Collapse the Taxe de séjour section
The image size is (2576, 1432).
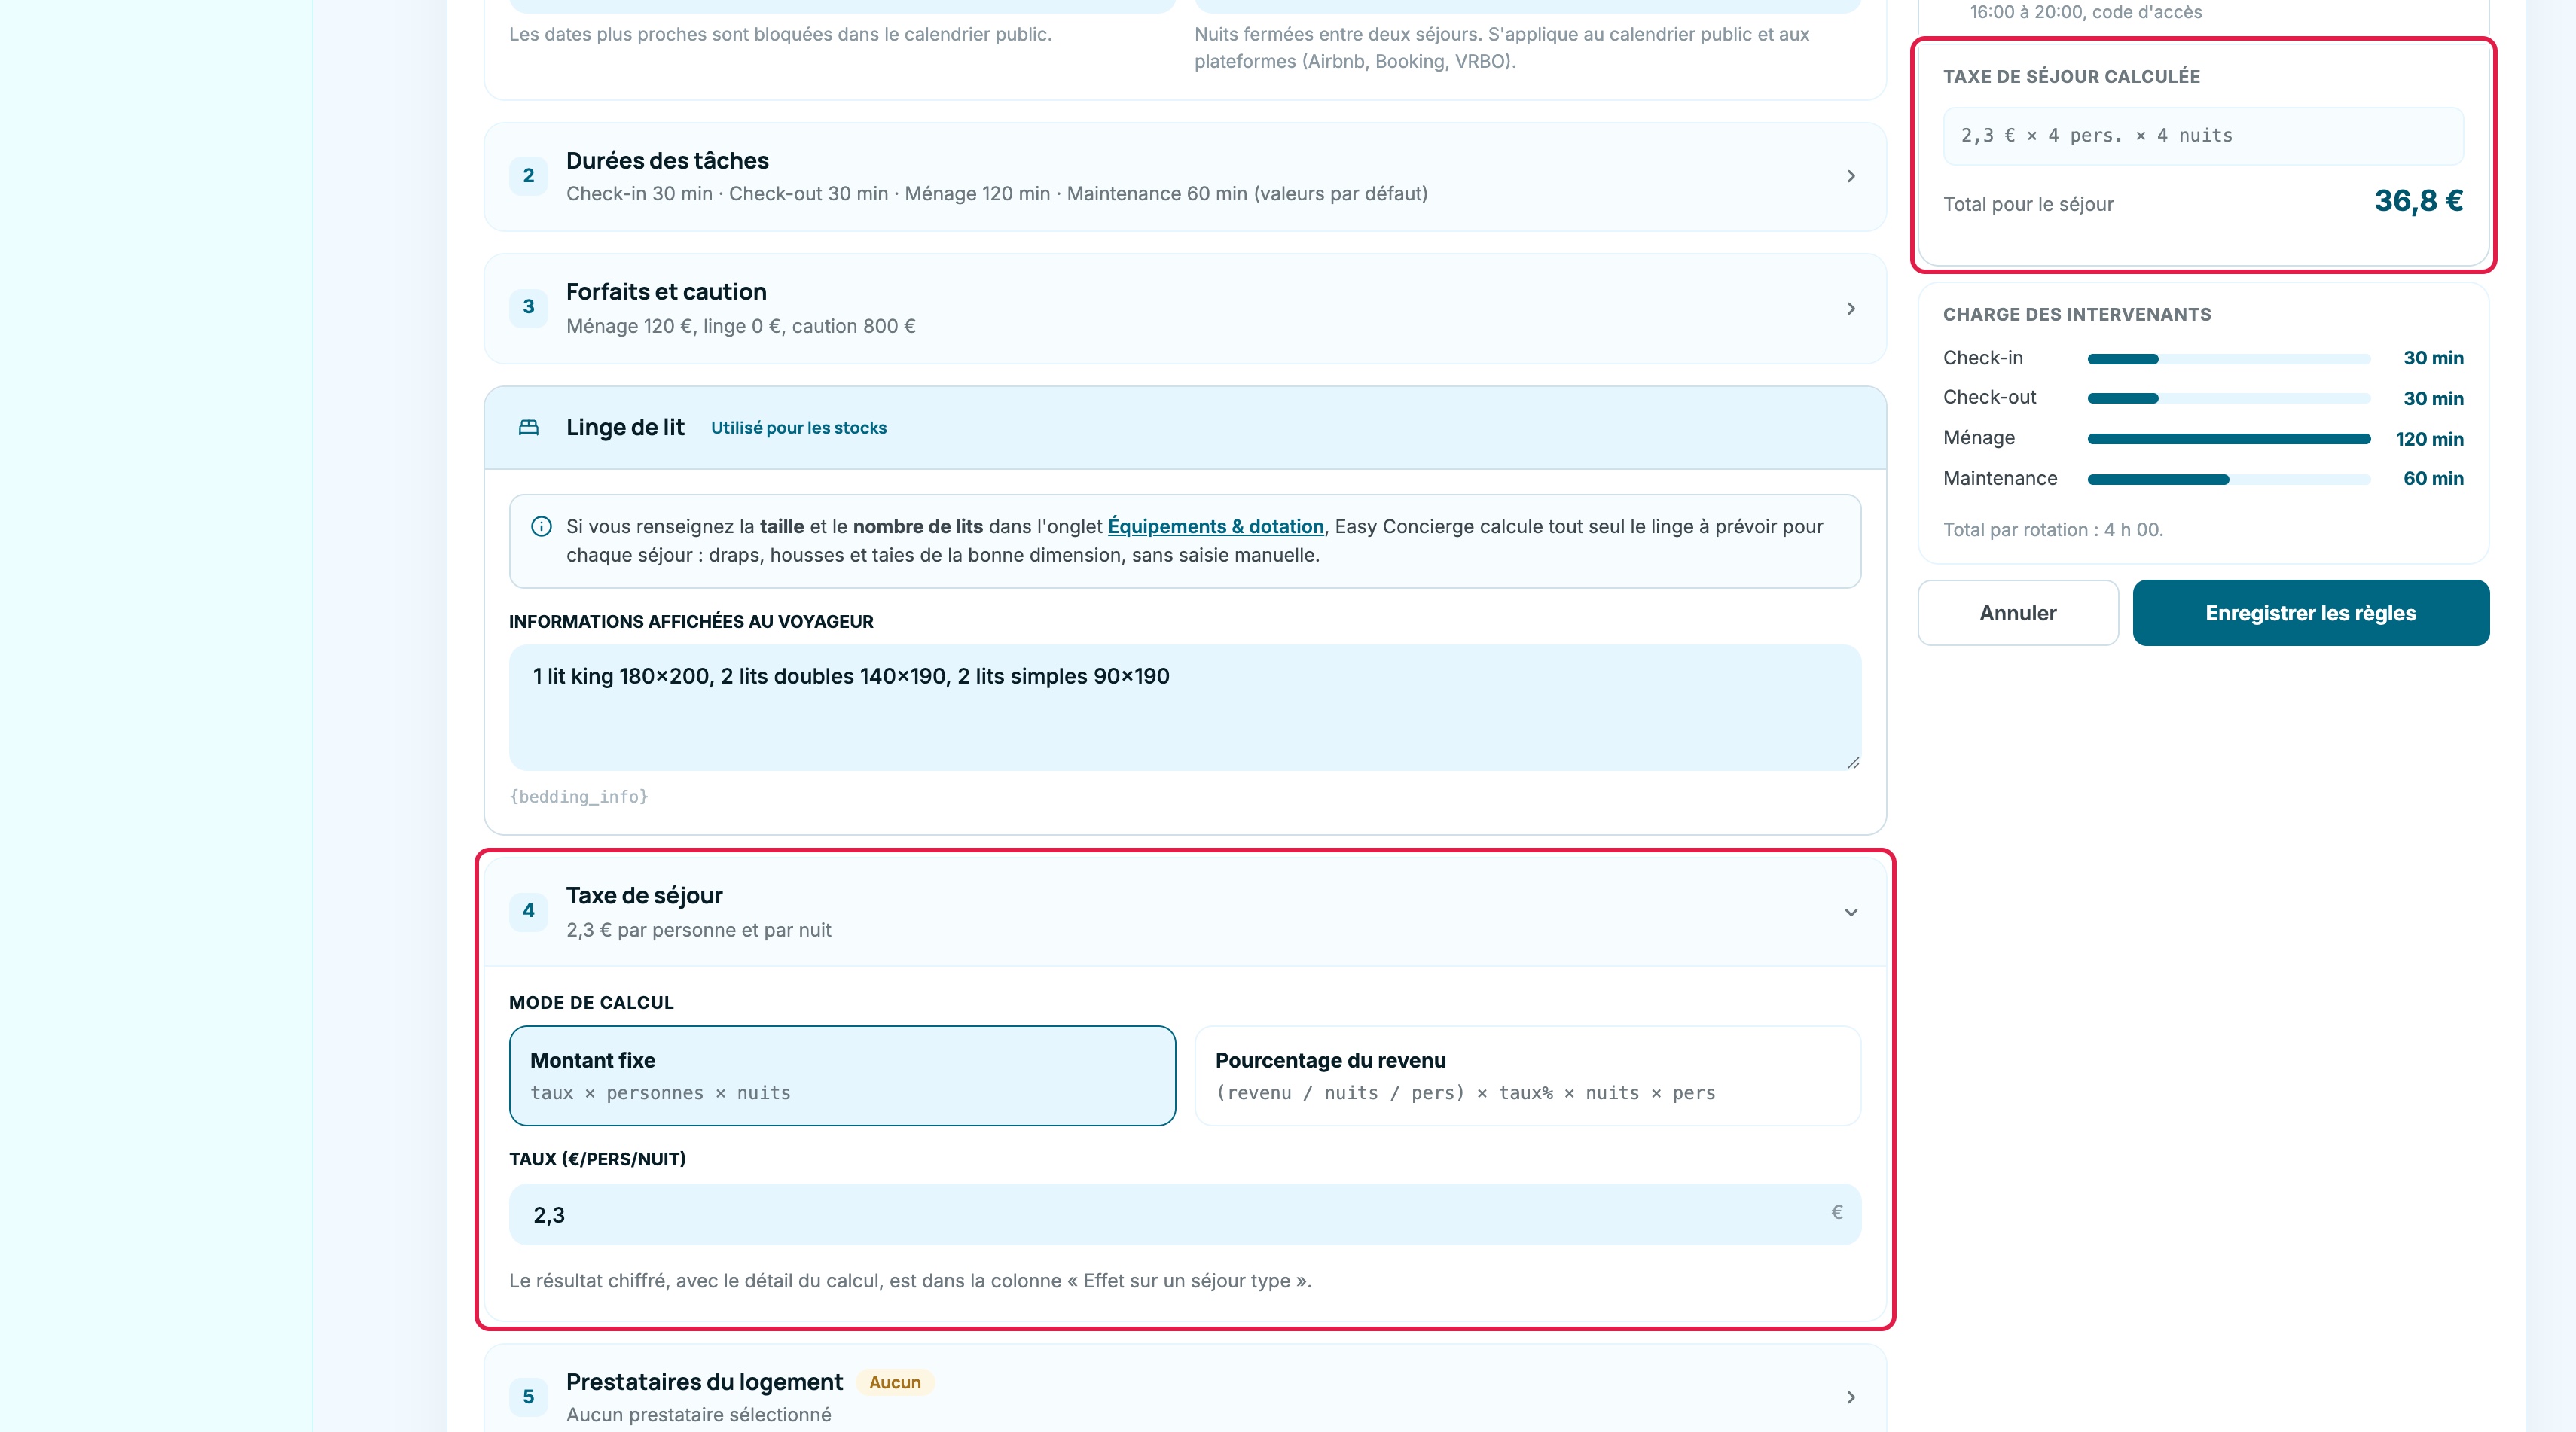pos(1185,911)
